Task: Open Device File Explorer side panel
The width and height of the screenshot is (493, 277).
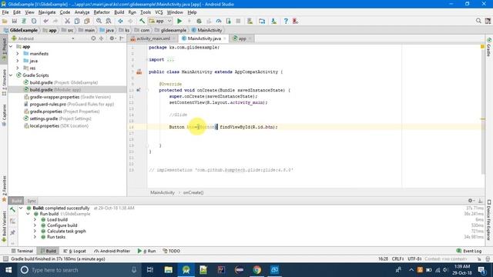Action: pyautogui.click(x=489, y=220)
